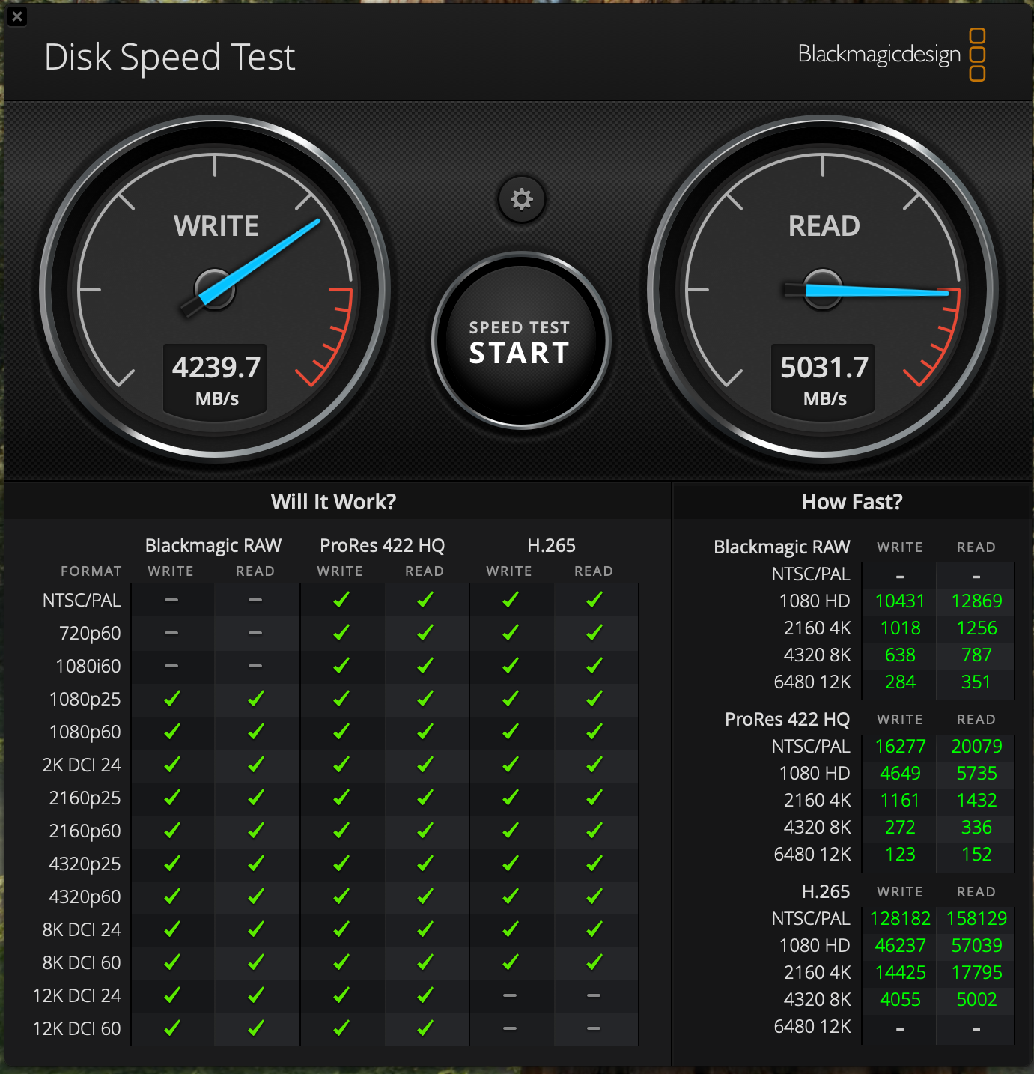Click the 8K DCI 60 format row label
This screenshot has height=1074, width=1034.
(x=82, y=962)
